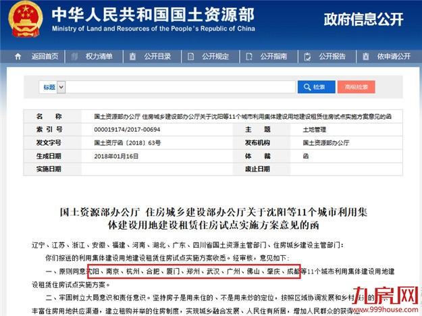
Task: Click the home icon in navigation bar
Action: tap(18, 57)
